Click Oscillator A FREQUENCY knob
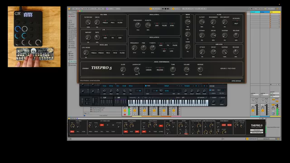 [138, 25]
